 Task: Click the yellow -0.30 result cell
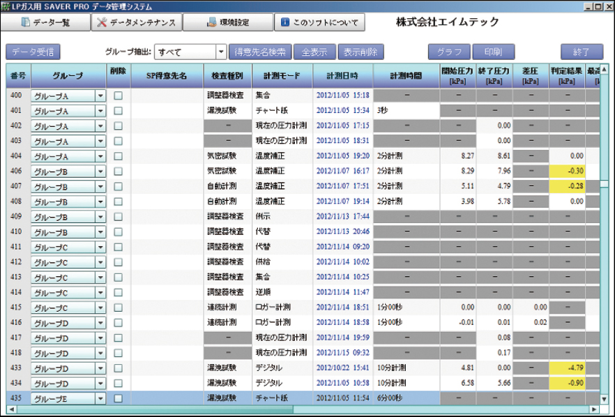567,171
